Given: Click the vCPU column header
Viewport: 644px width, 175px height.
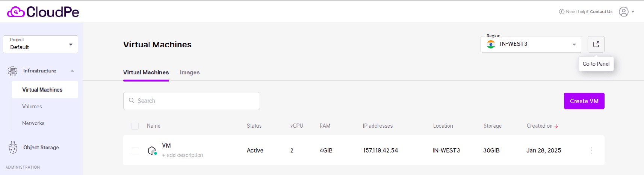Looking at the screenshot, I should tap(297, 126).
